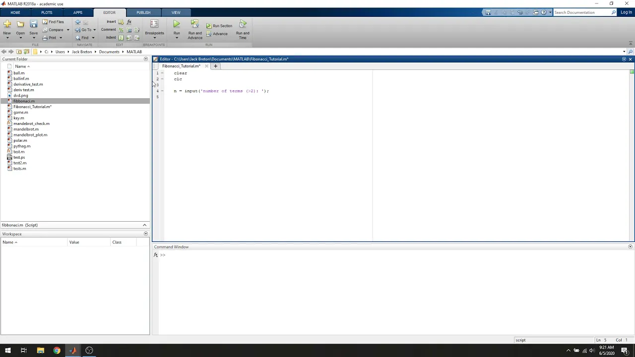
Task: Open File Explorer from the taskbar
Action: (x=40, y=351)
